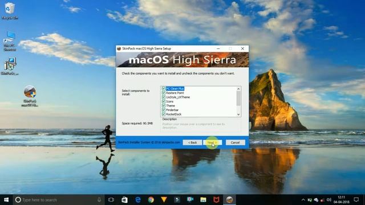Viewport: 365px width, 205px height.
Task: Click the green security tray icon
Action: pos(310,200)
